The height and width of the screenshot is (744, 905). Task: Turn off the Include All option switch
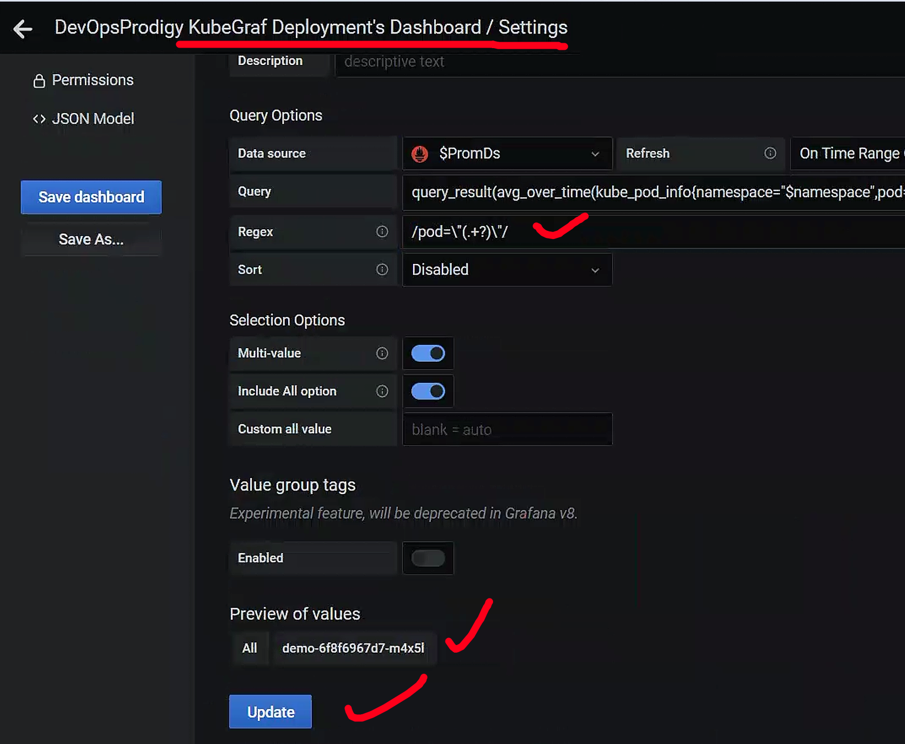pos(428,391)
